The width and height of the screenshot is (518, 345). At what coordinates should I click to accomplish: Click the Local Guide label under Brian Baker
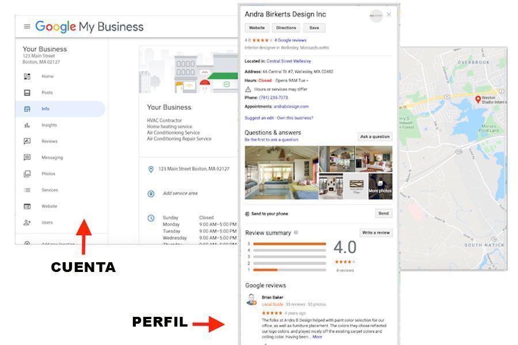coord(272,304)
